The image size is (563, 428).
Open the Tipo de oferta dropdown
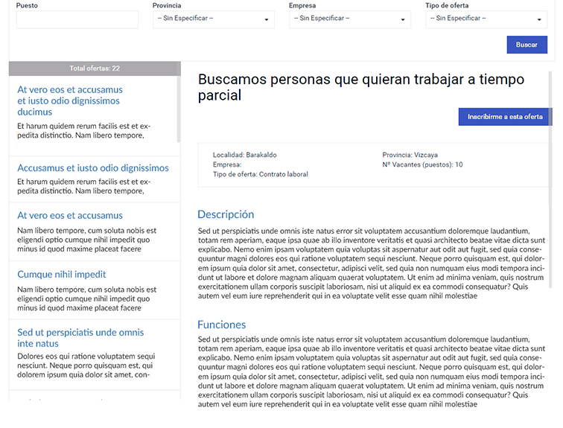pyautogui.click(x=486, y=19)
